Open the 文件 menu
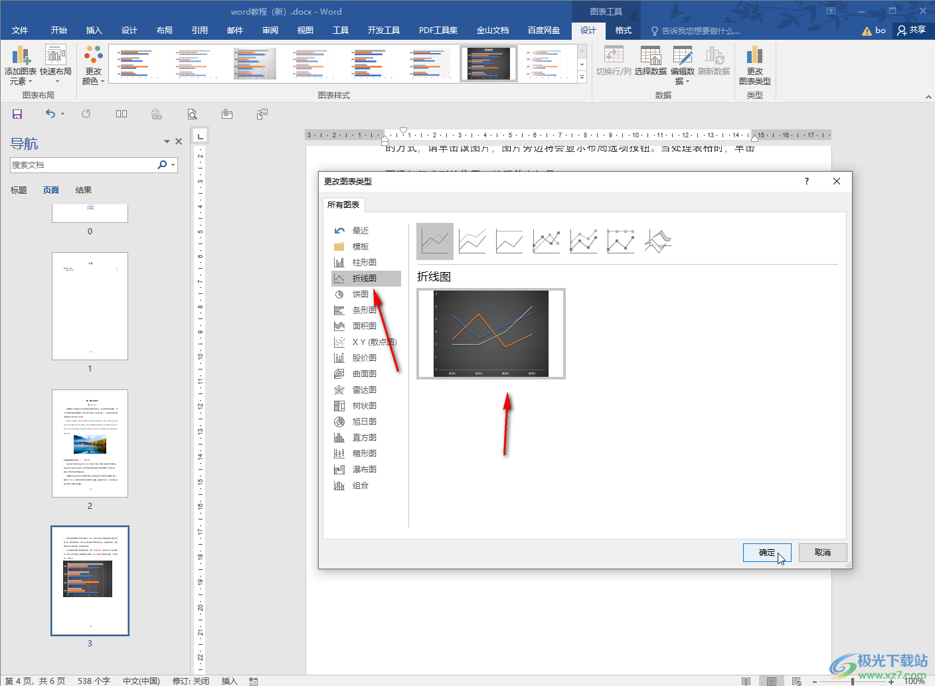This screenshot has width=935, height=686. tap(20, 31)
